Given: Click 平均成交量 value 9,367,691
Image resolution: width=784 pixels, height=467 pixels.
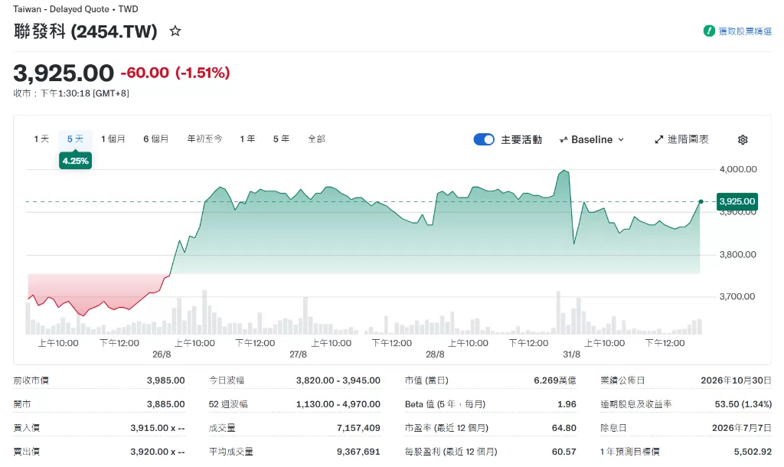Looking at the screenshot, I should (x=358, y=452).
